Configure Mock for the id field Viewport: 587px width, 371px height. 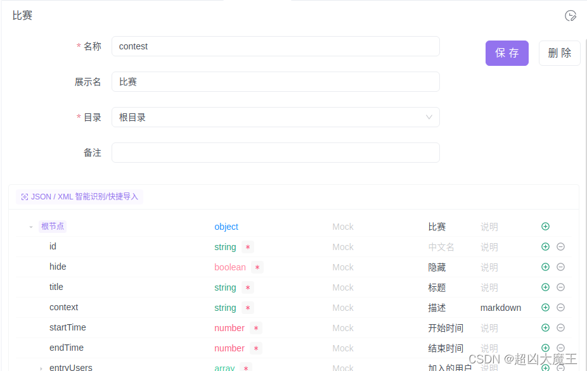(342, 246)
